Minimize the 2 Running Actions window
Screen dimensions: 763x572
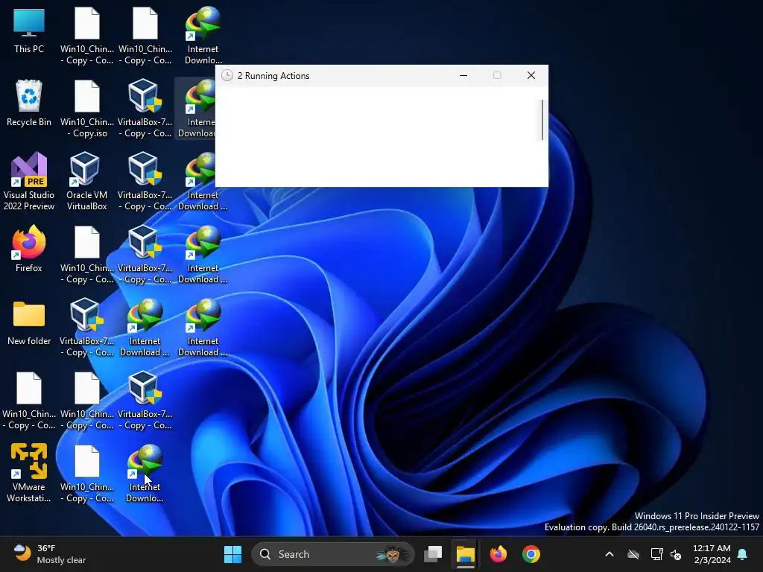pyautogui.click(x=463, y=75)
